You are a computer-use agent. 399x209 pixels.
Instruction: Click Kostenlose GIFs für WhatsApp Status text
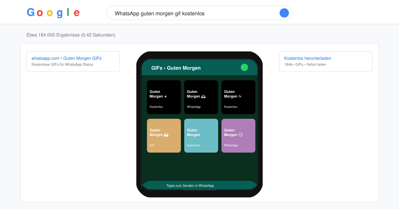[x=62, y=64]
